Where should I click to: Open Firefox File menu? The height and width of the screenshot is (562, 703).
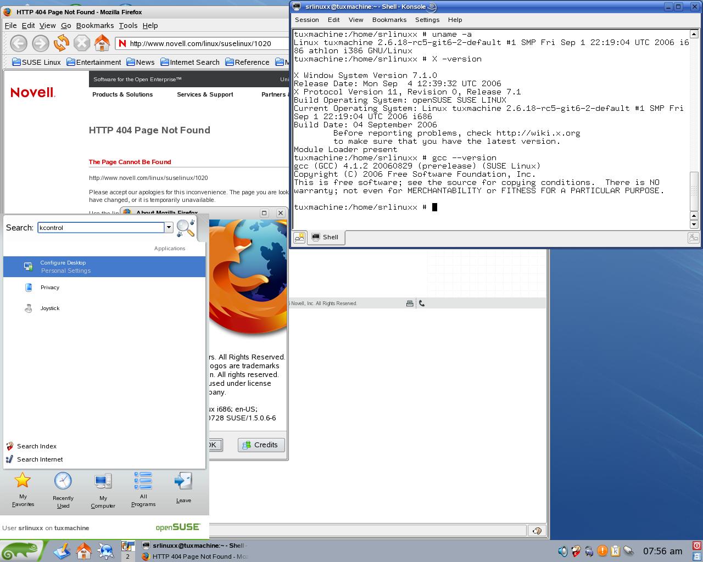[x=10, y=25]
